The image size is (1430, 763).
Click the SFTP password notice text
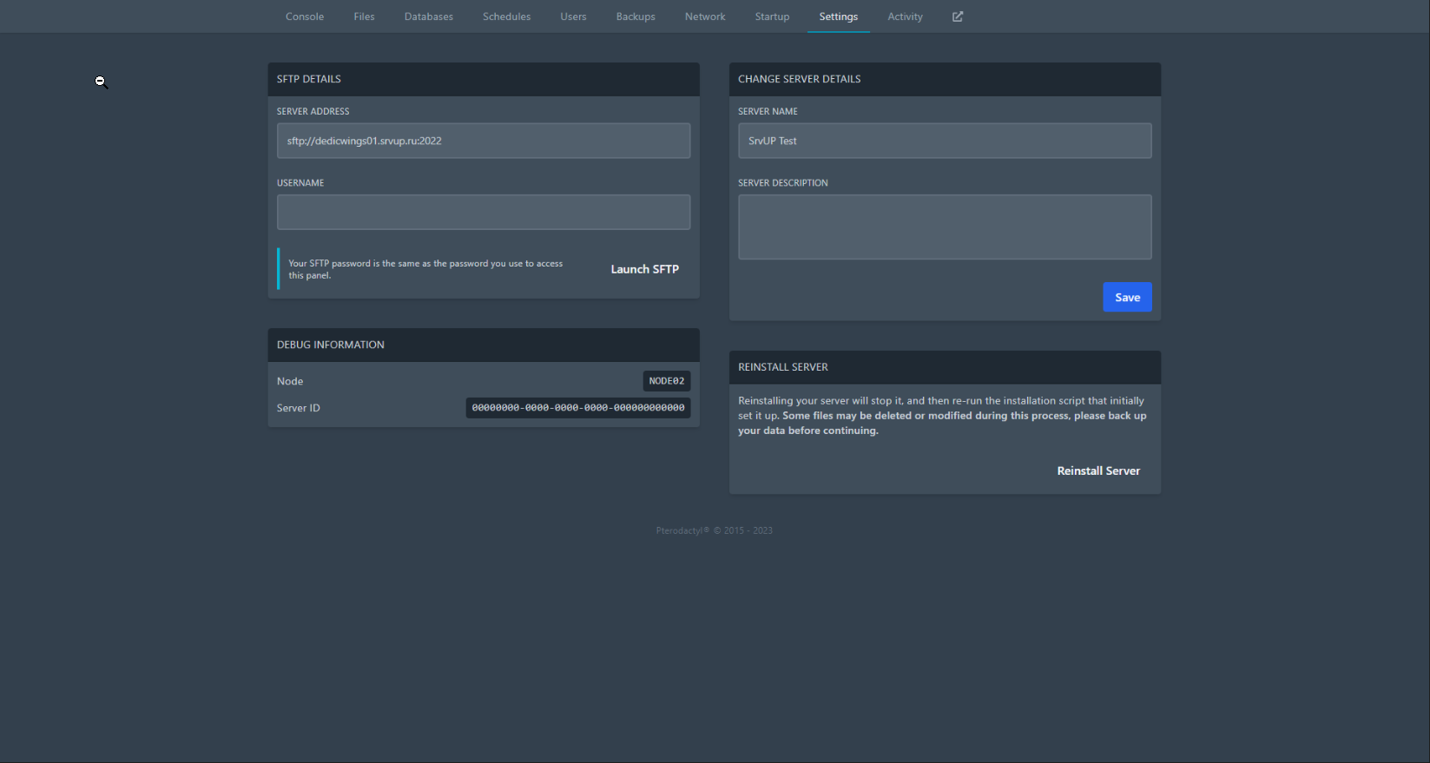point(425,269)
